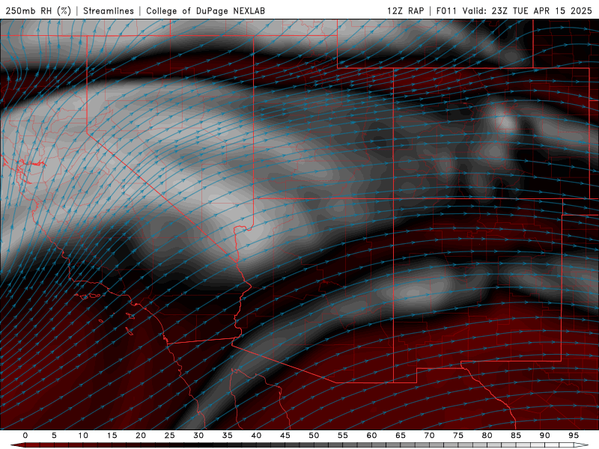Click the "30" color scale label
599x449 pixels.
pyautogui.click(x=198, y=436)
